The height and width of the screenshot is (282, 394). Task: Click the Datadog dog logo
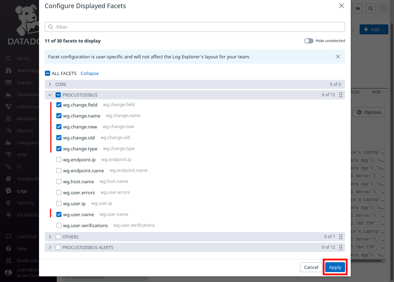coord(27,20)
